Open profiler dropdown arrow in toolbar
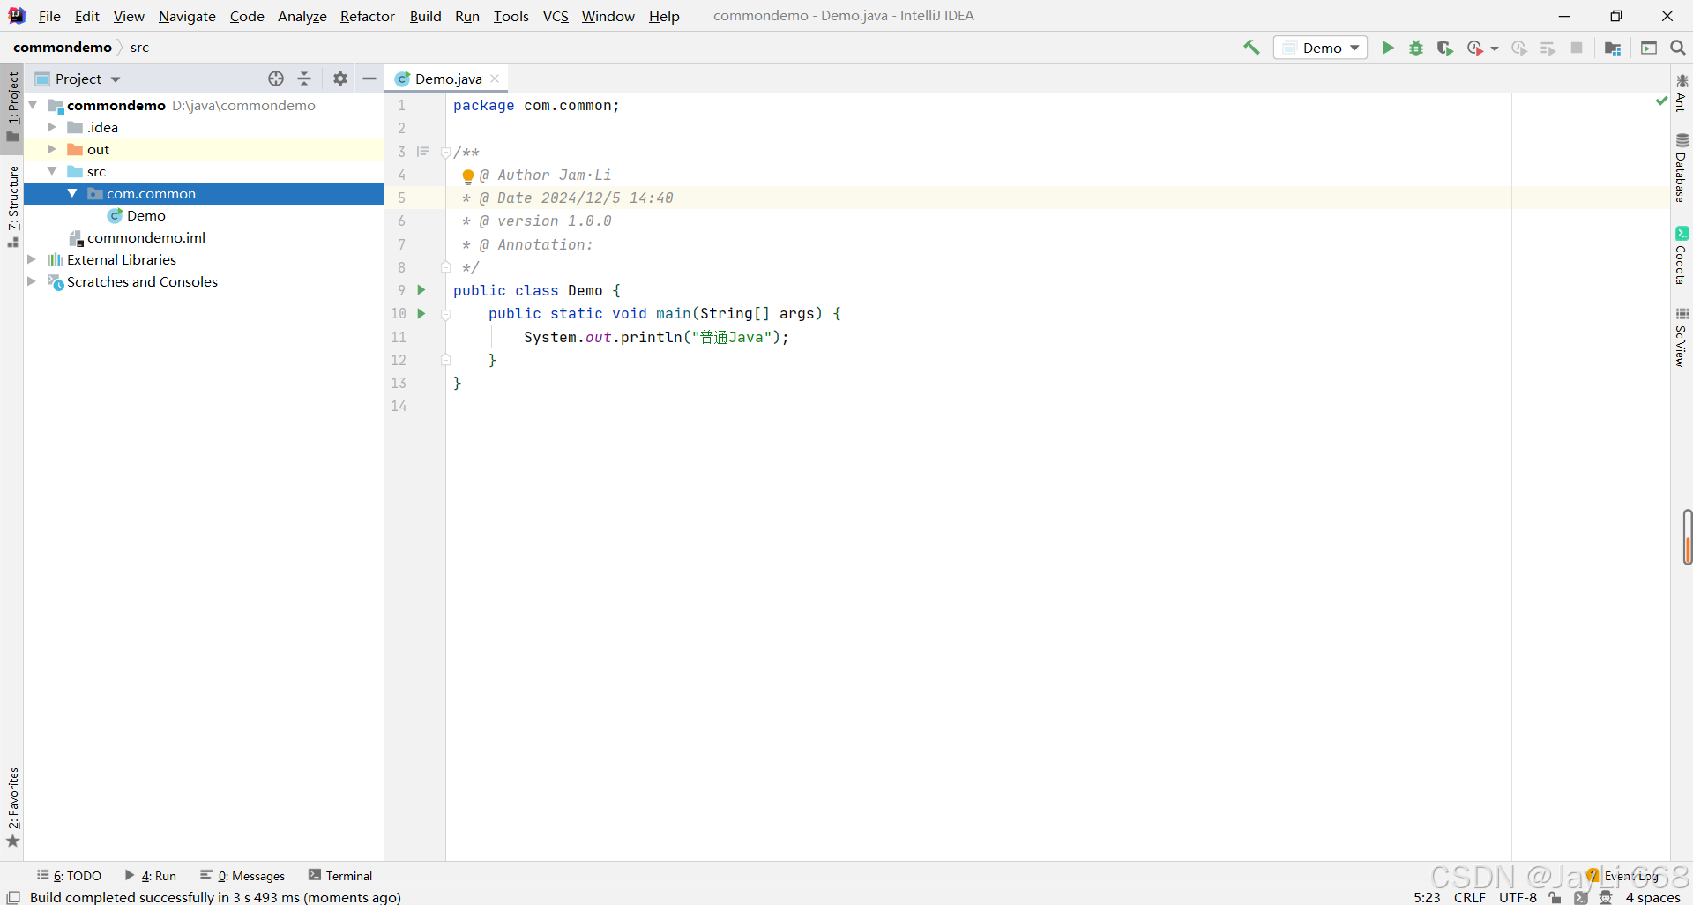This screenshot has width=1693, height=905. click(x=1495, y=49)
